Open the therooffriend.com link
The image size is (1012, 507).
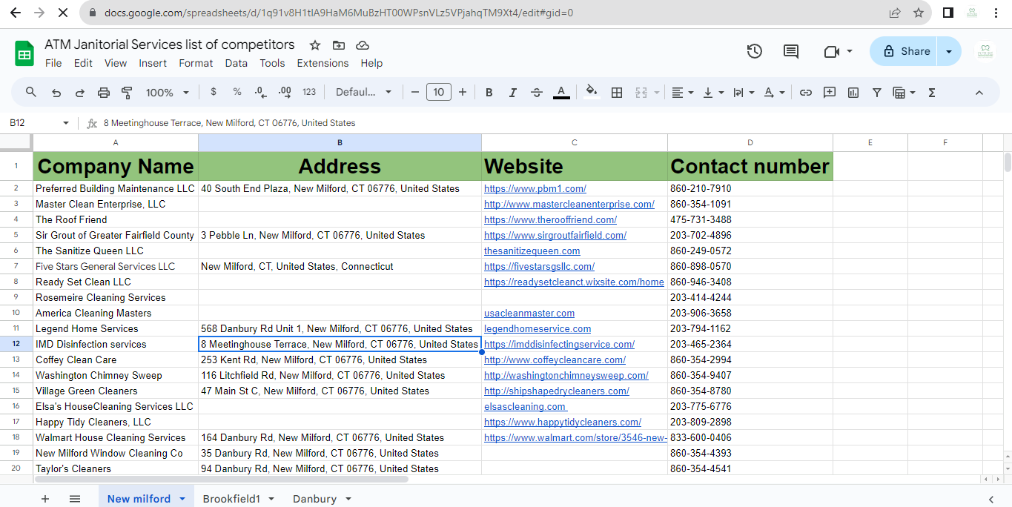tap(550, 219)
